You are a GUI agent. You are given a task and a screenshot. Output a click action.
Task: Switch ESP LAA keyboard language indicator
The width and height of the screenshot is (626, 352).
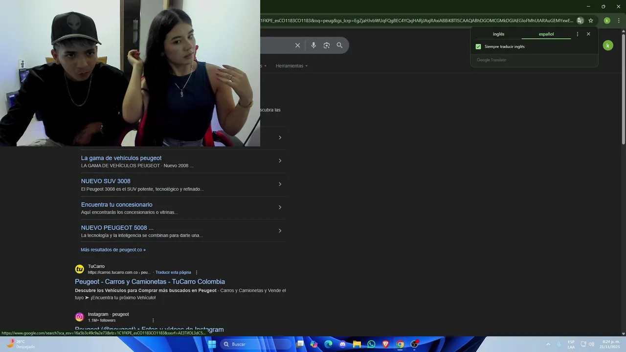click(x=571, y=344)
